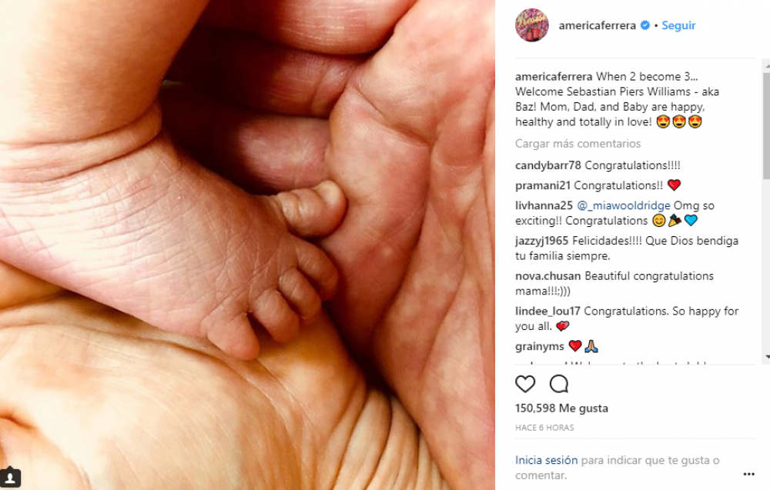Screen dimensions: 770x490
Task: Open jazzyj1965 commenter profile
Action: pyautogui.click(x=541, y=241)
